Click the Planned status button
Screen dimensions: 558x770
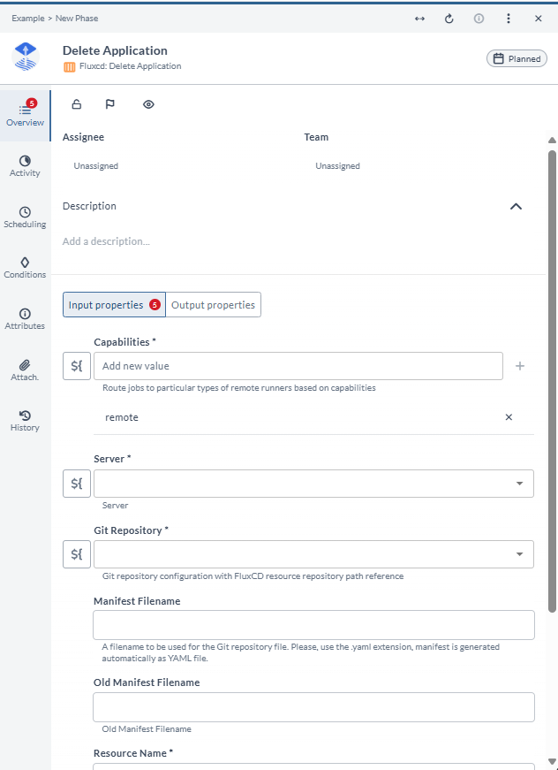pos(517,58)
